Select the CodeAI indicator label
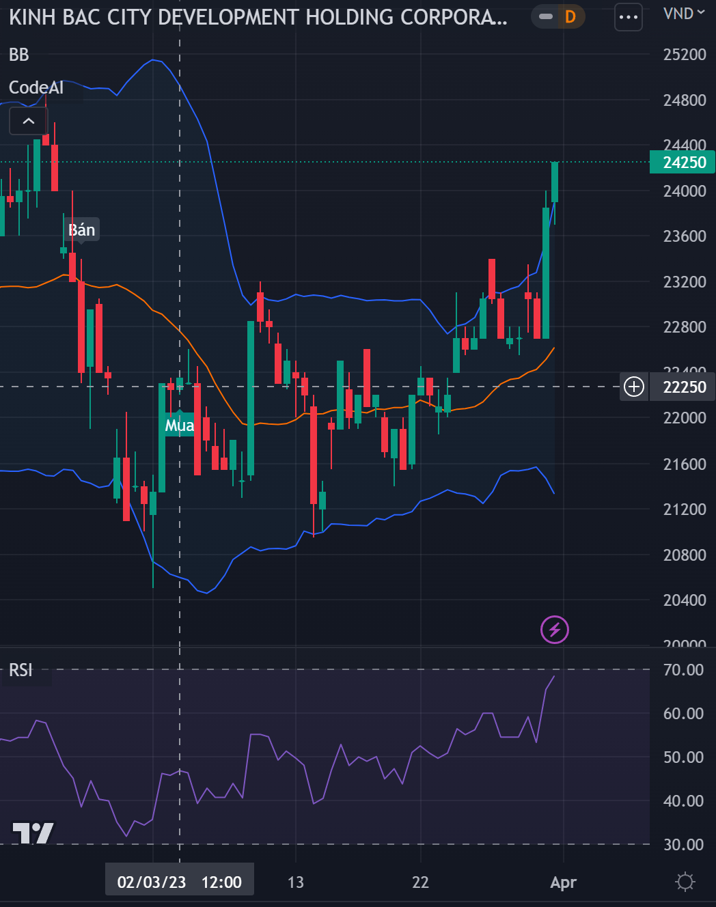Image resolution: width=716 pixels, height=907 pixels. (x=36, y=87)
